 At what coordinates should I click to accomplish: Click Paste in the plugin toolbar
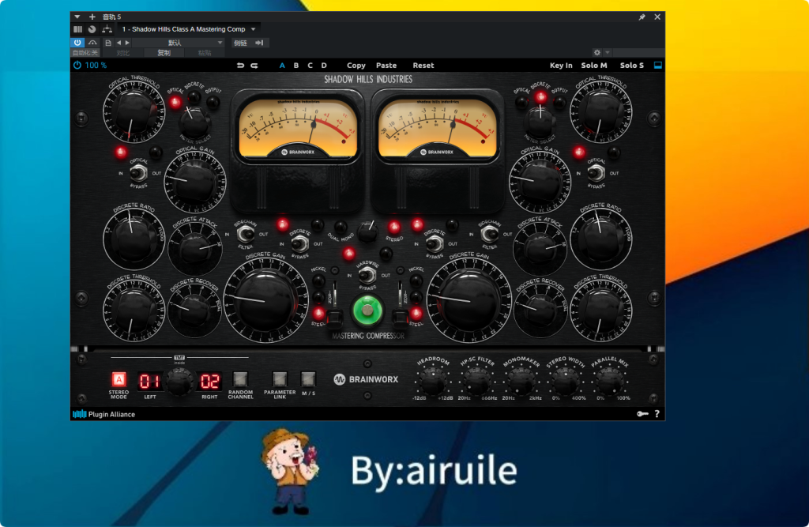coord(386,66)
